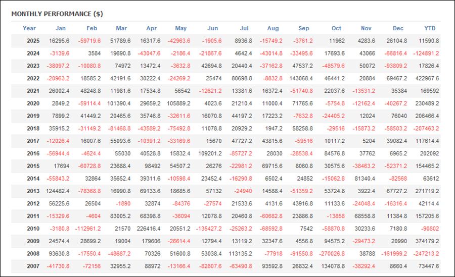This screenshot has height=277, width=455.
Task: Sort by the YTD column header
Action: click(430, 28)
